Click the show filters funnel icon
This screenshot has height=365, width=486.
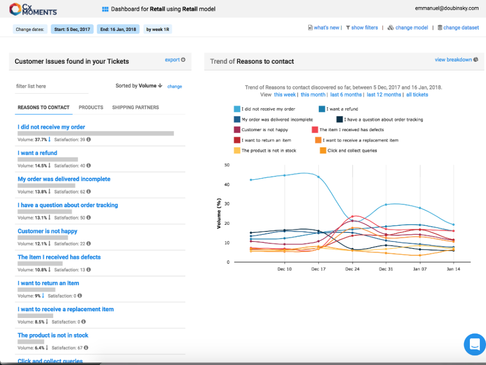[x=348, y=28]
